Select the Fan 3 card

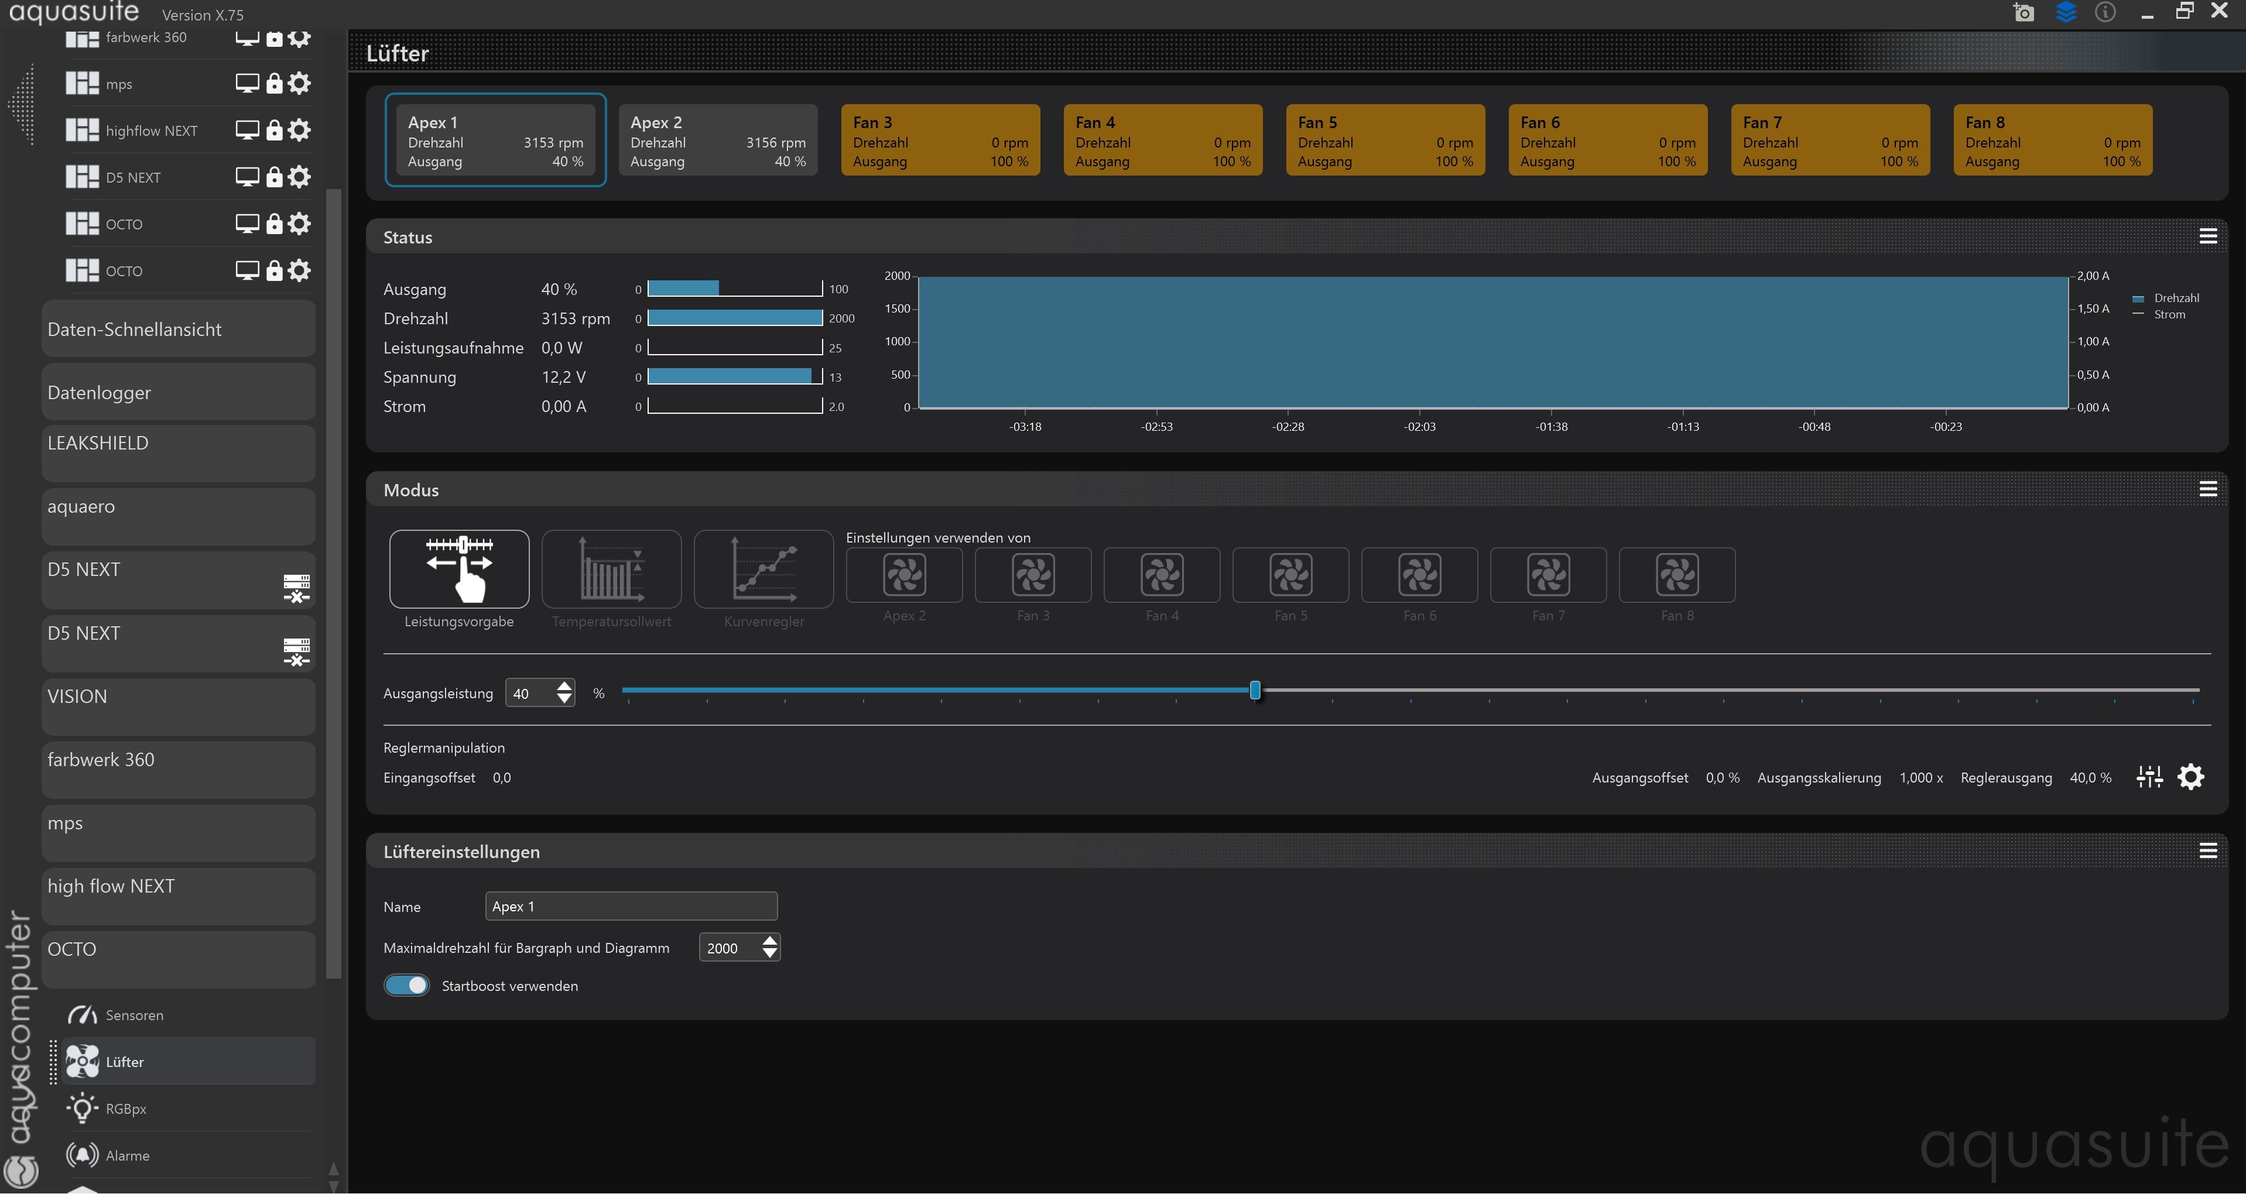(x=940, y=140)
